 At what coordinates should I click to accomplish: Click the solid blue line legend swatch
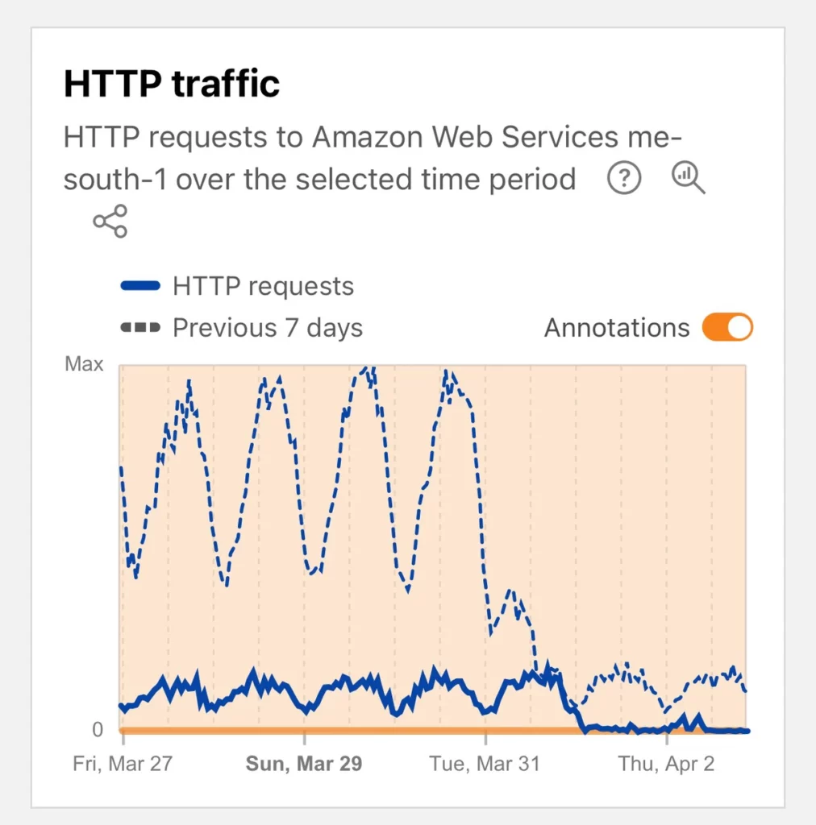(140, 286)
